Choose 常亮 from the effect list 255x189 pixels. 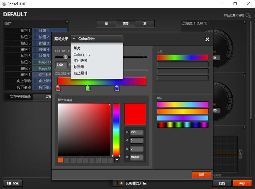[x=77, y=48]
